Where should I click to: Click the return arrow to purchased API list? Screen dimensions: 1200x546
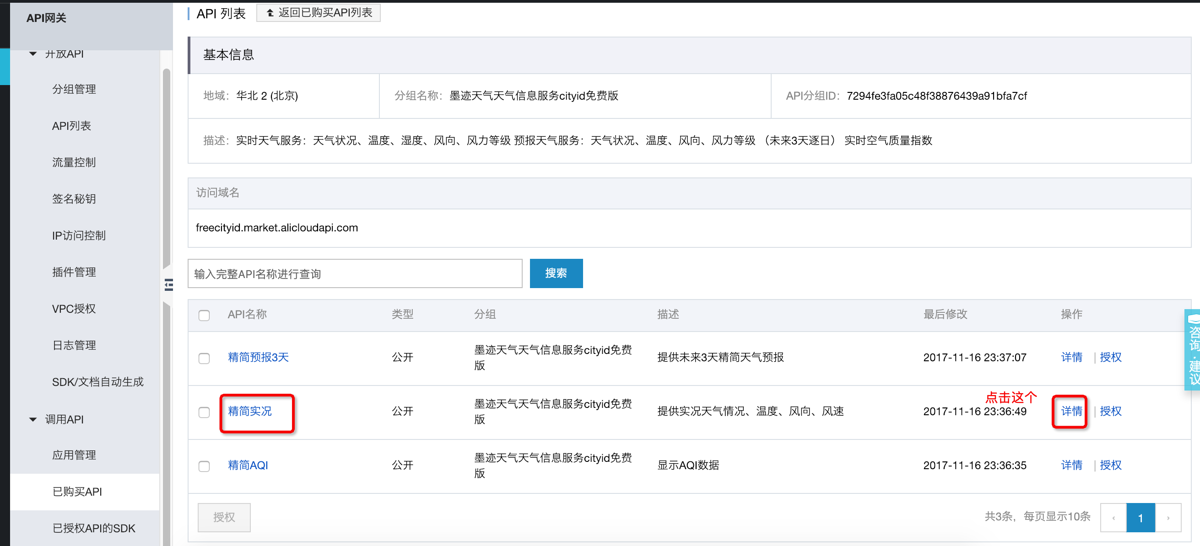[270, 13]
